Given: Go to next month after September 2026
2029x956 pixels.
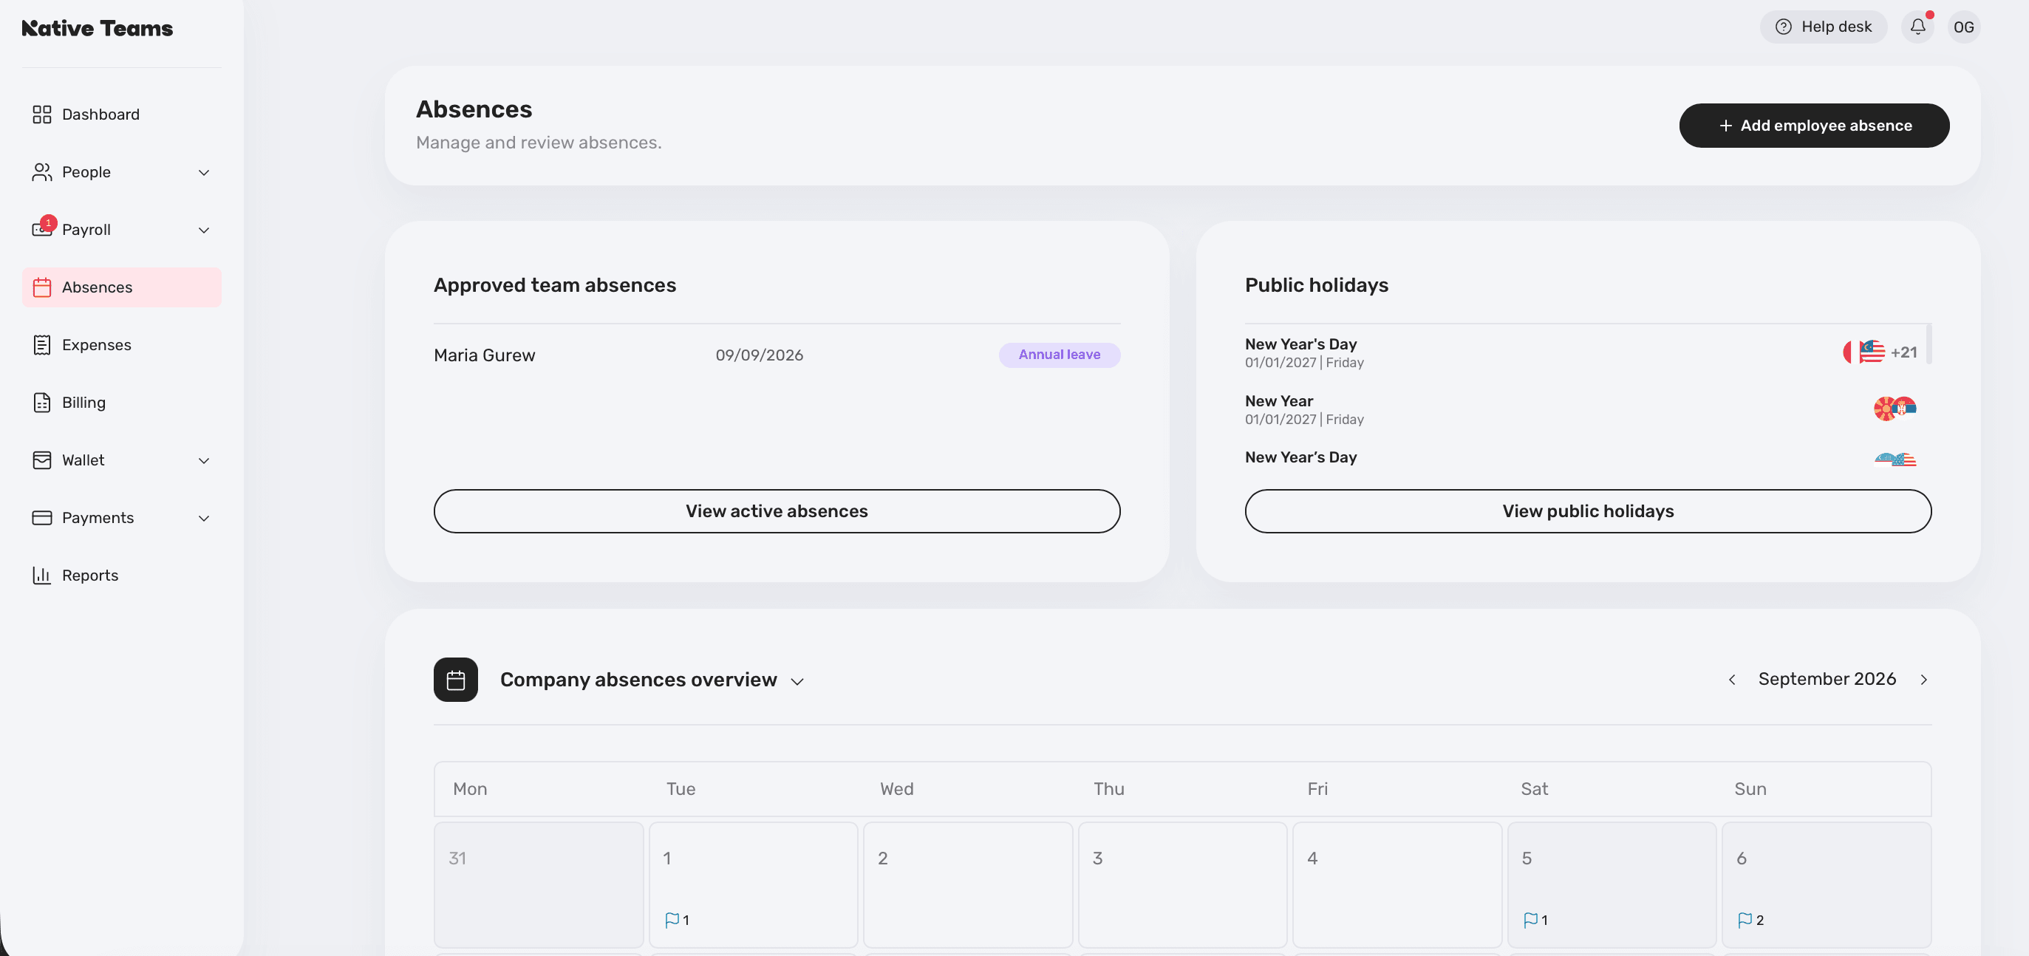Looking at the screenshot, I should 1923,679.
